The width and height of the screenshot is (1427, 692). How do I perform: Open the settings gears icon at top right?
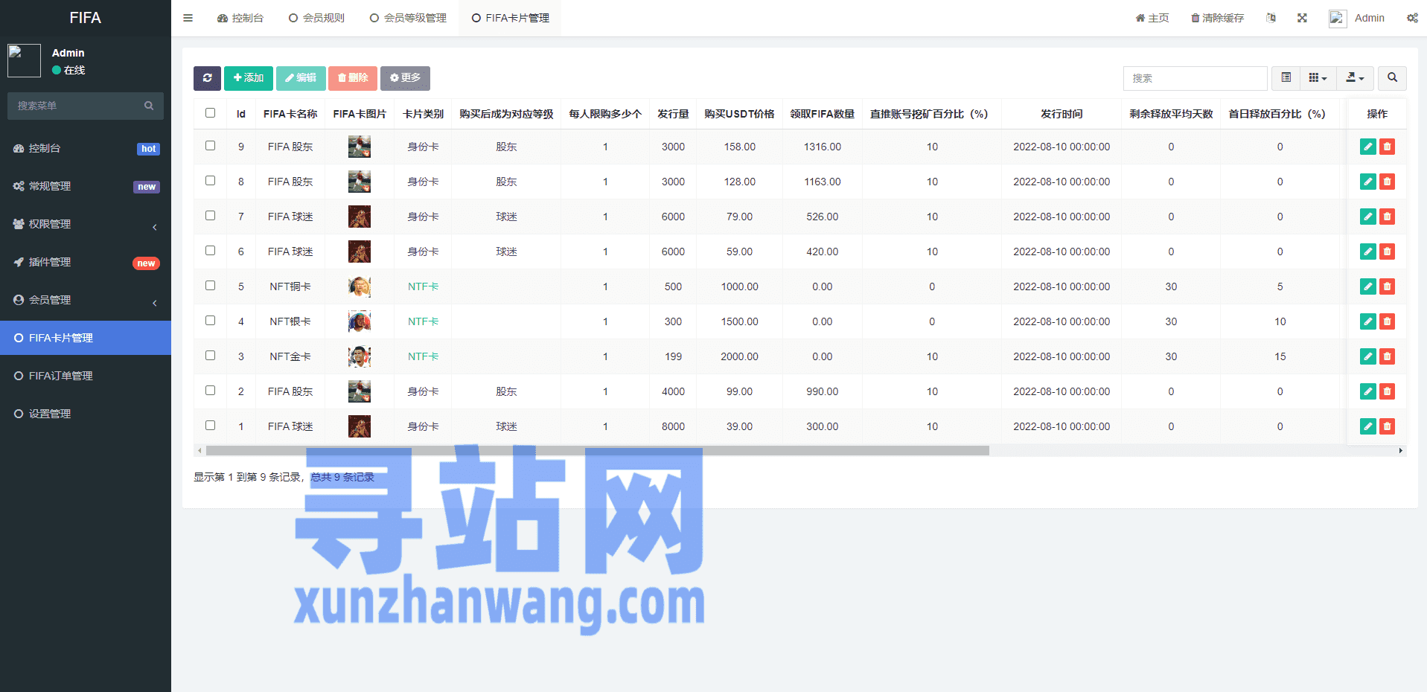(1412, 18)
